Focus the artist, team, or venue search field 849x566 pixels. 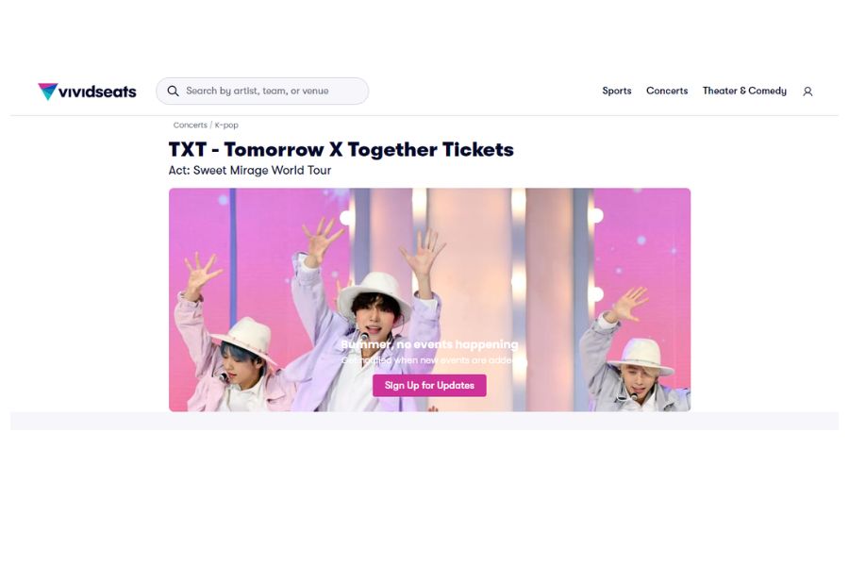[x=262, y=91]
